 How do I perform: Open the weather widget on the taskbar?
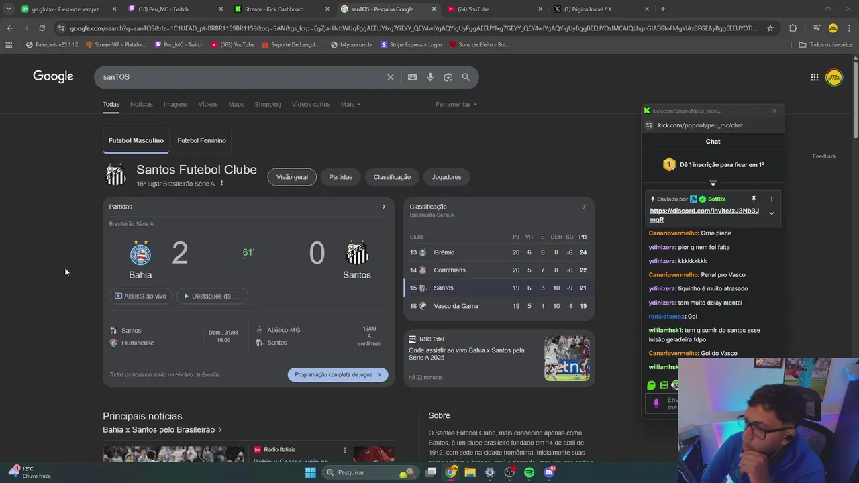(x=30, y=472)
